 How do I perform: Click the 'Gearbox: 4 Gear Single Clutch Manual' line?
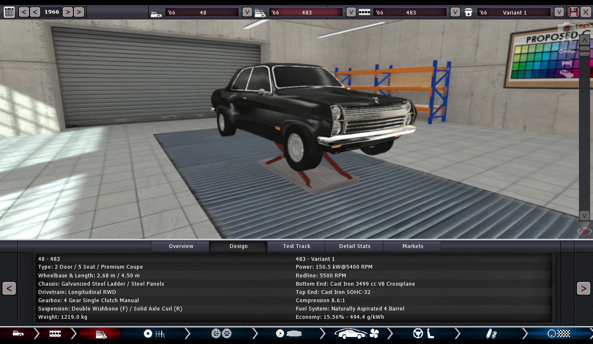point(88,301)
